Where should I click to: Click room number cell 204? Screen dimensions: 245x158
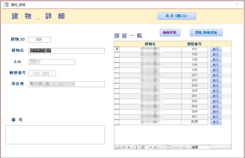[x=195, y=91]
